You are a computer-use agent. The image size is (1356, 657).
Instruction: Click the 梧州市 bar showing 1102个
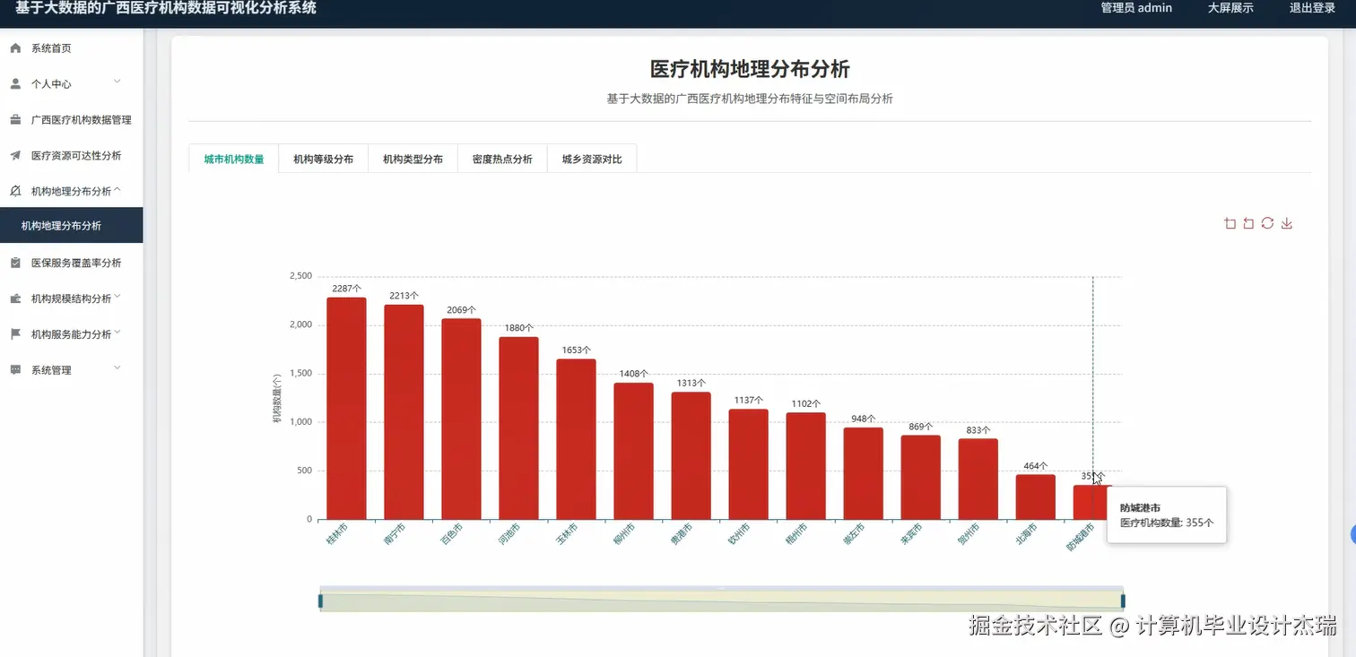pos(805,466)
